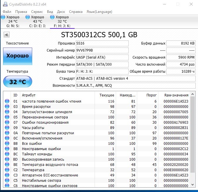Click the status dot for attribute 05 row
This screenshot has height=192, width=198.
(7, 117)
